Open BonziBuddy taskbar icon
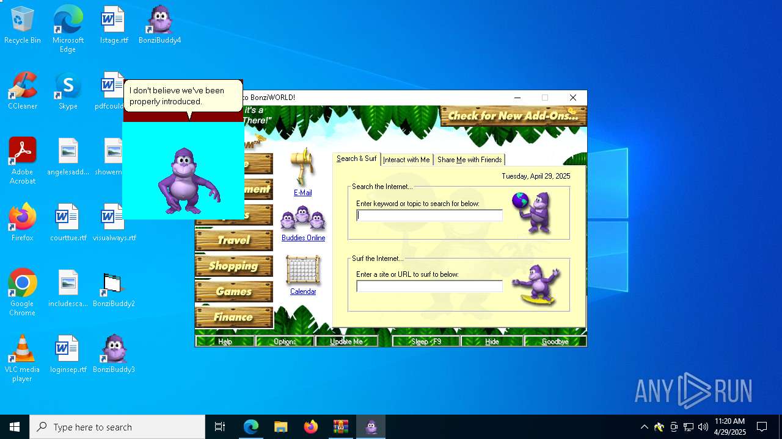 point(371,427)
